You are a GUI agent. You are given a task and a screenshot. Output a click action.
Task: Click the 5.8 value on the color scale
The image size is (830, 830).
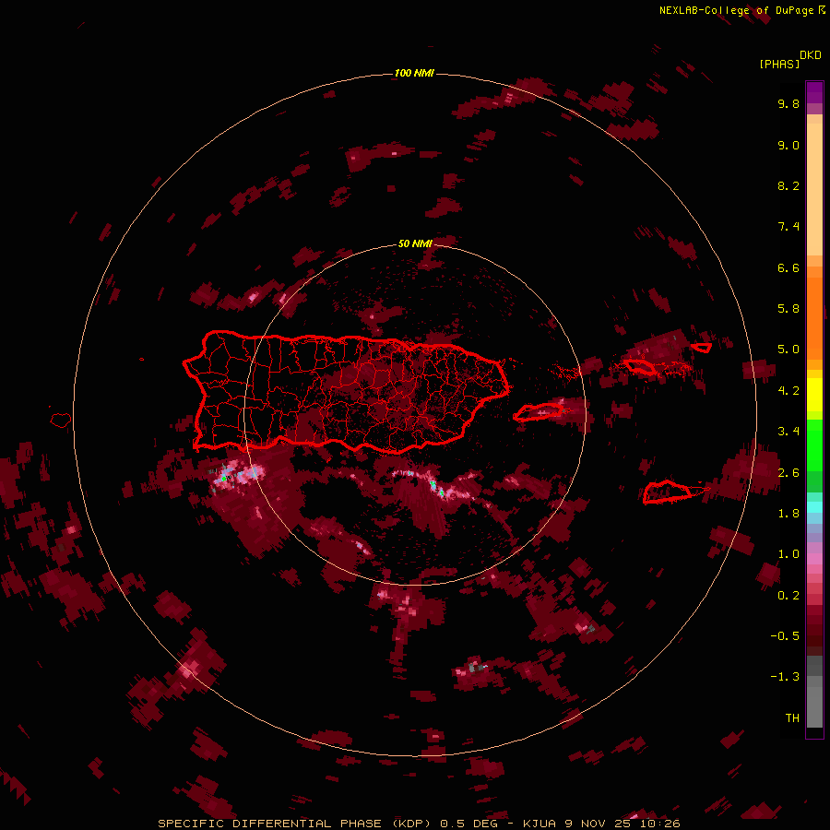[788, 309]
